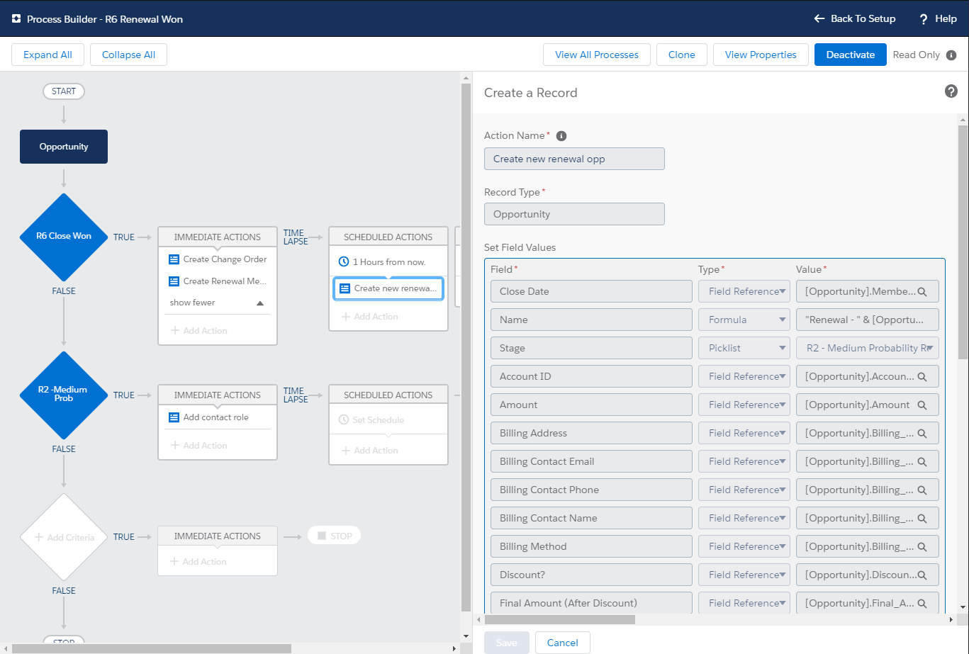This screenshot has width=969, height=654.
Task: Click the Create Renewal Me... action icon
Action: pyautogui.click(x=174, y=281)
